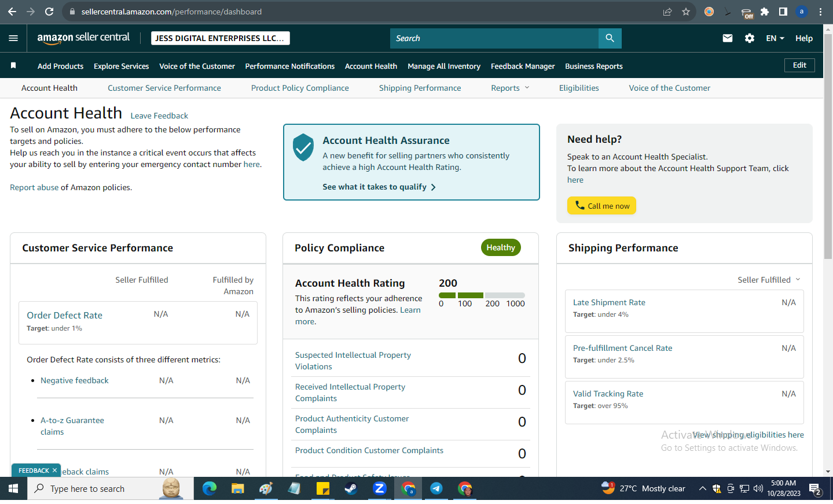Click the Help link in the header
833x504 pixels.
pyautogui.click(x=804, y=38)
